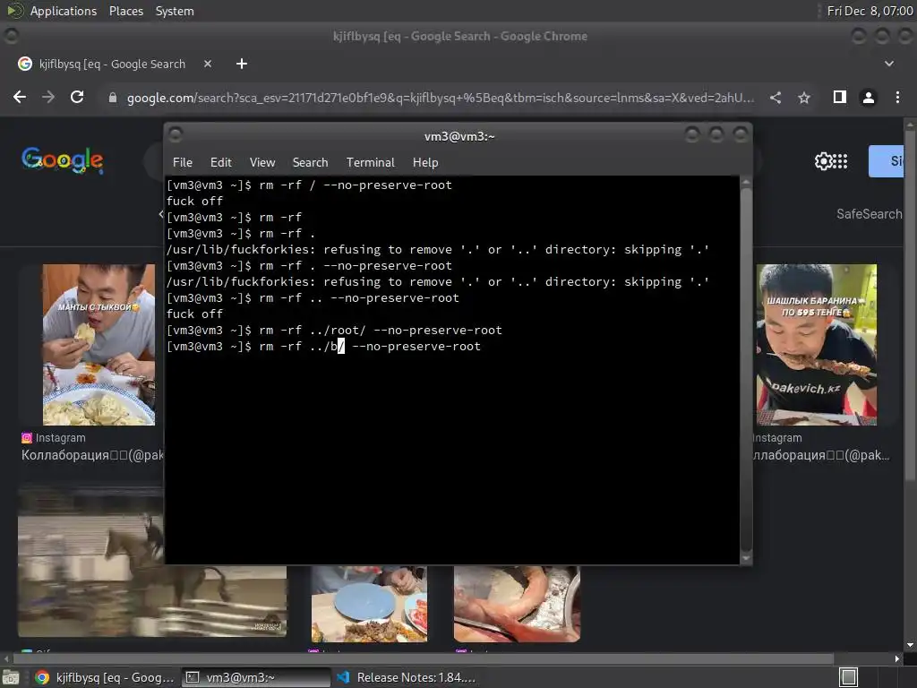Open Applications menu in top panel

64,11
